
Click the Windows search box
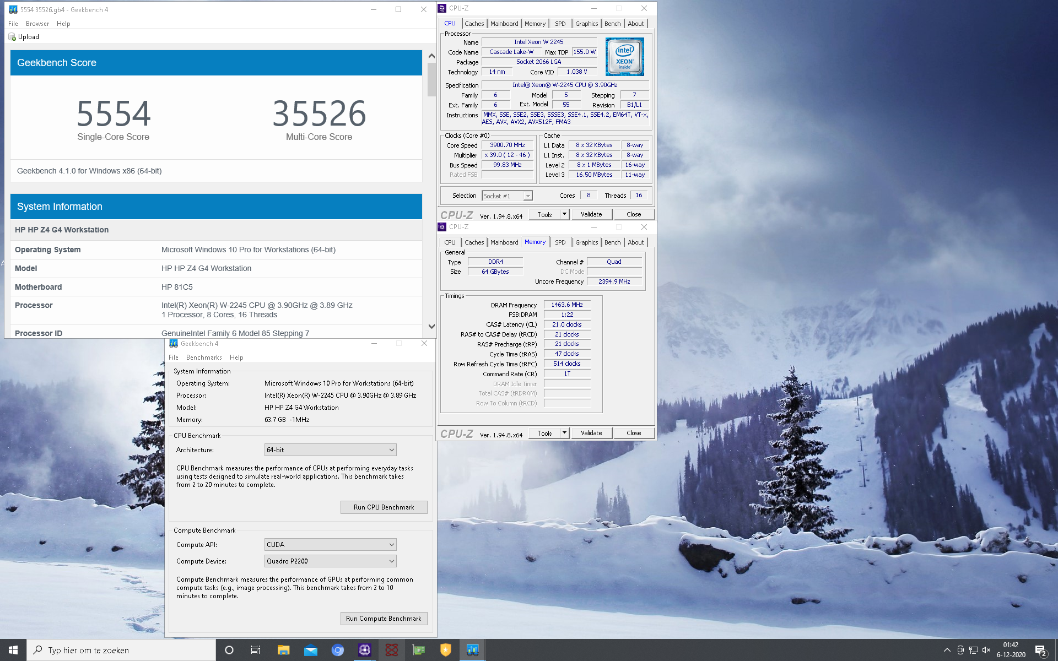pos(121,650)
